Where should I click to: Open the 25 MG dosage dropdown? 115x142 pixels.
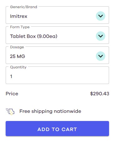[57, 55]
